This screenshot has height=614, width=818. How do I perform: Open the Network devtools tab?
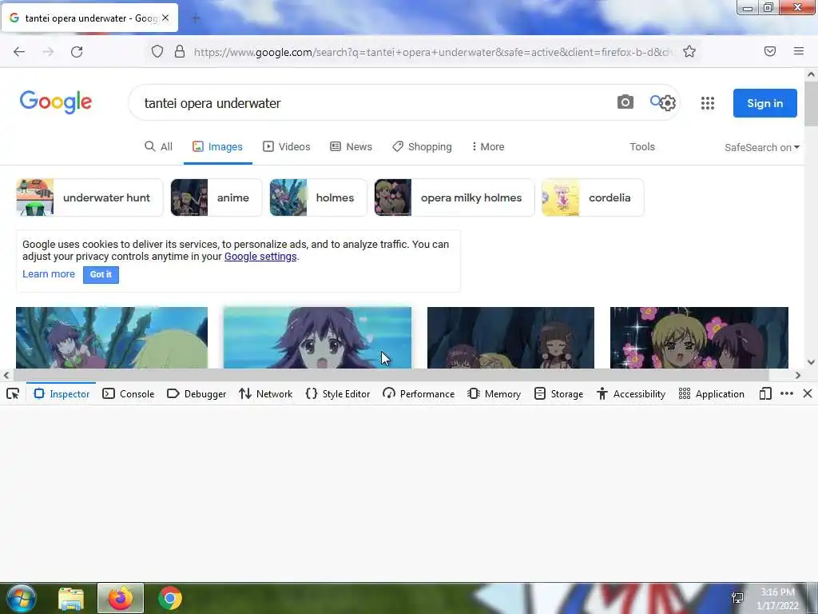click(265, 394)
